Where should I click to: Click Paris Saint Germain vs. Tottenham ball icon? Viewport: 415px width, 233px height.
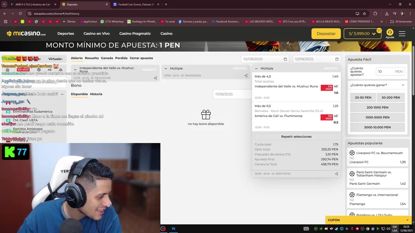coord(352,174)
